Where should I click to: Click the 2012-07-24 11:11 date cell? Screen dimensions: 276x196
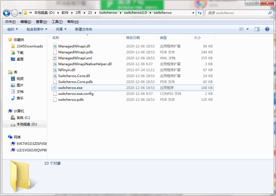coord(140,70)
